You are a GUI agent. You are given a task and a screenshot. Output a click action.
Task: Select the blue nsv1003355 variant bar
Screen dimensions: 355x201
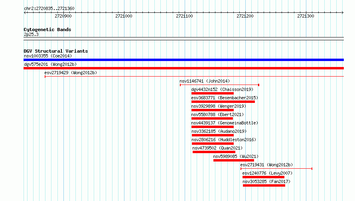pyautogui.click(x=183, y=60)
